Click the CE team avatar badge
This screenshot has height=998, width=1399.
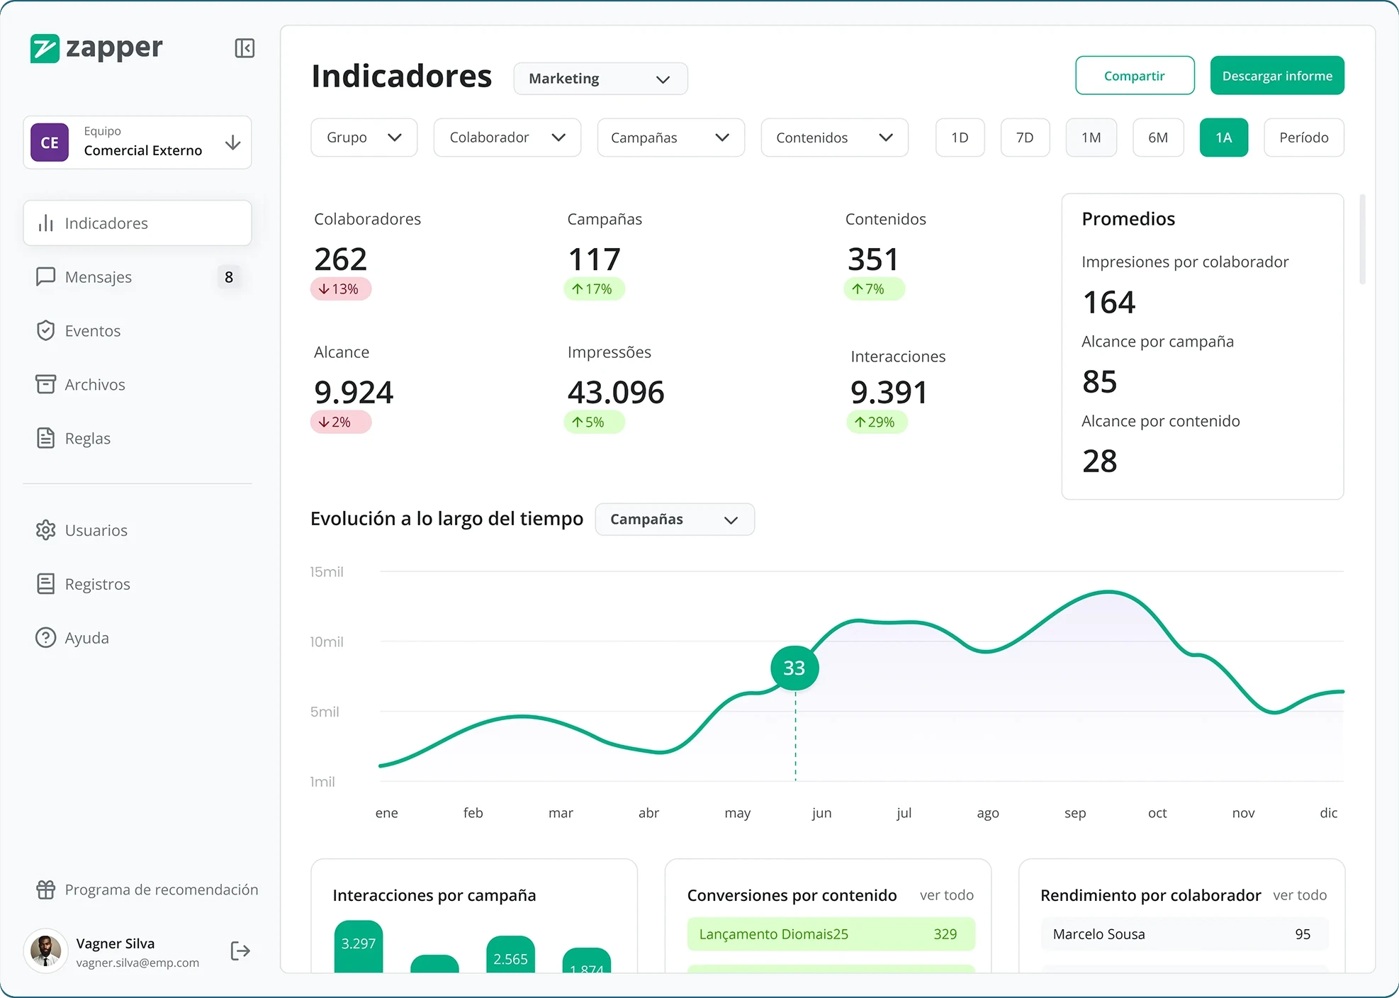(x=50, y=142)
